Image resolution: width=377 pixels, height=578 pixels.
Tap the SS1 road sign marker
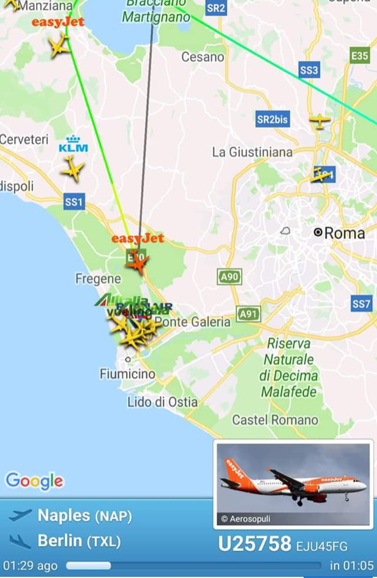(x=73, y=201)
